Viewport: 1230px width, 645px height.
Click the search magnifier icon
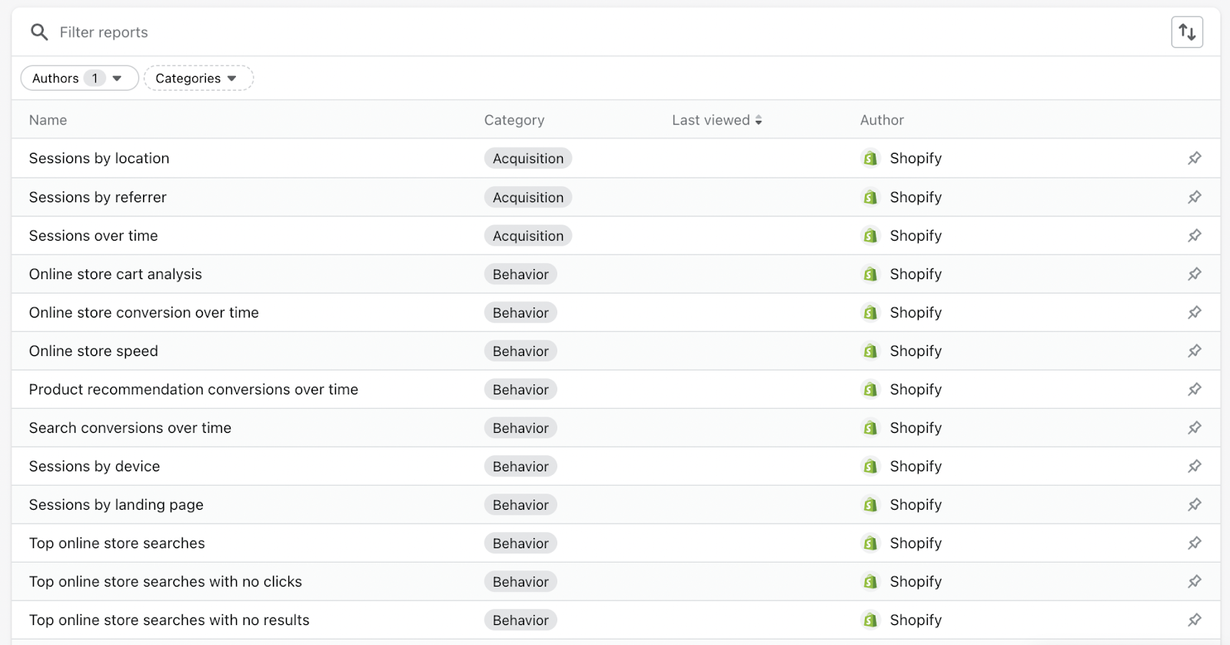pos(39,32)
